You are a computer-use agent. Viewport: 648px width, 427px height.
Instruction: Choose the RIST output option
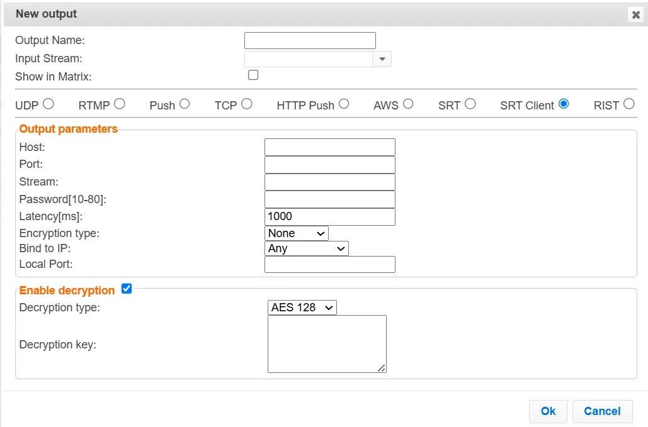click(x=628, y=104)
